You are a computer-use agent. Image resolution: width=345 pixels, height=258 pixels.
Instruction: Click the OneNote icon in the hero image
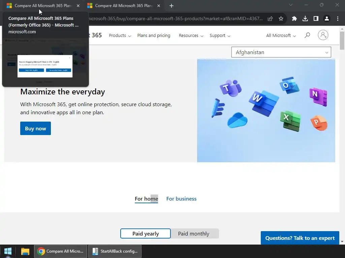(x=318, y=96)
